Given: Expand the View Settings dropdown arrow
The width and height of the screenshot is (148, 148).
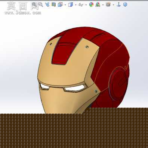Looking at the screenshot, I should pyautogui.click(x=113, y=5).
